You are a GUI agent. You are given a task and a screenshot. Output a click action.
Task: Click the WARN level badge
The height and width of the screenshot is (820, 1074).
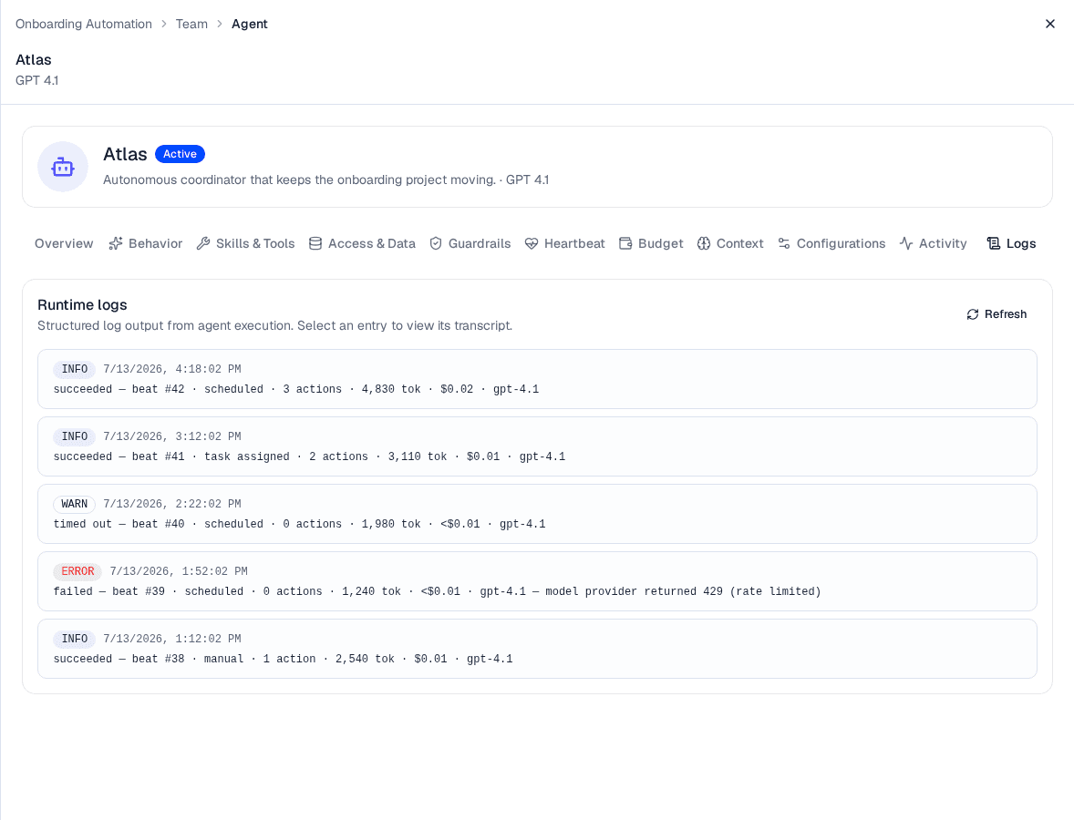click(x=74, y=504)
